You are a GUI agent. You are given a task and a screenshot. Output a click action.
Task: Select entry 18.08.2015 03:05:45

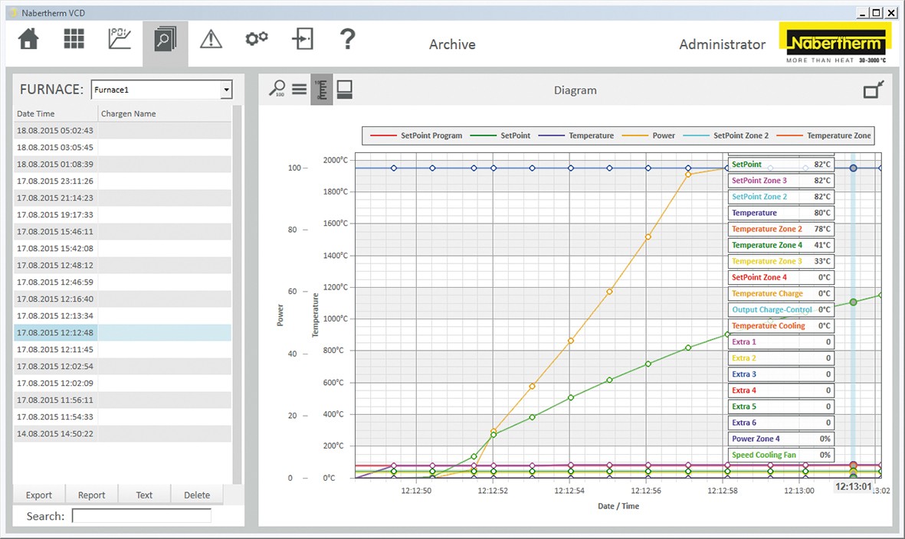123,147
